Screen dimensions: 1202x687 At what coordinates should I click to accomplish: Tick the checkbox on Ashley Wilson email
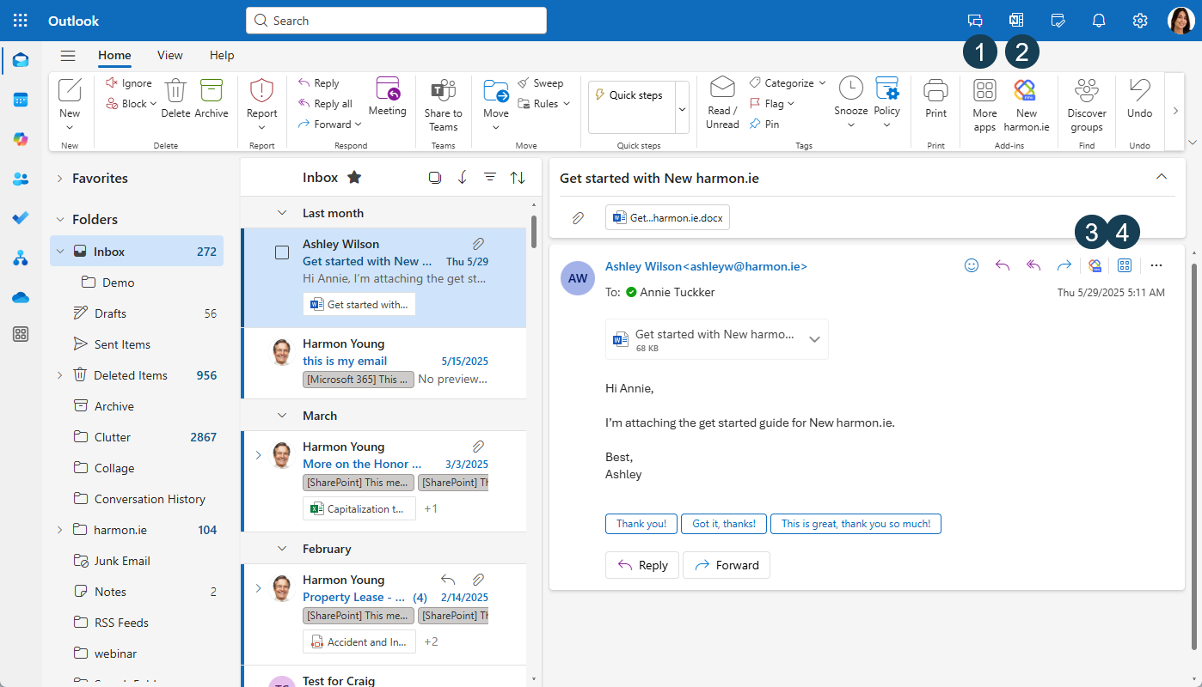point(282,252)
